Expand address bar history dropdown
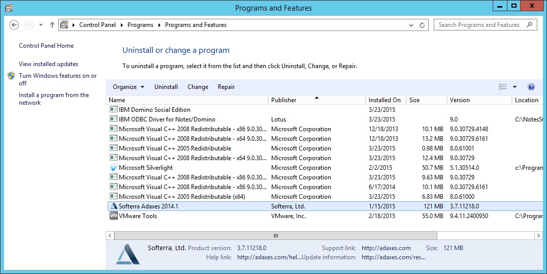547x274 pixels. [x=411, y=25]
